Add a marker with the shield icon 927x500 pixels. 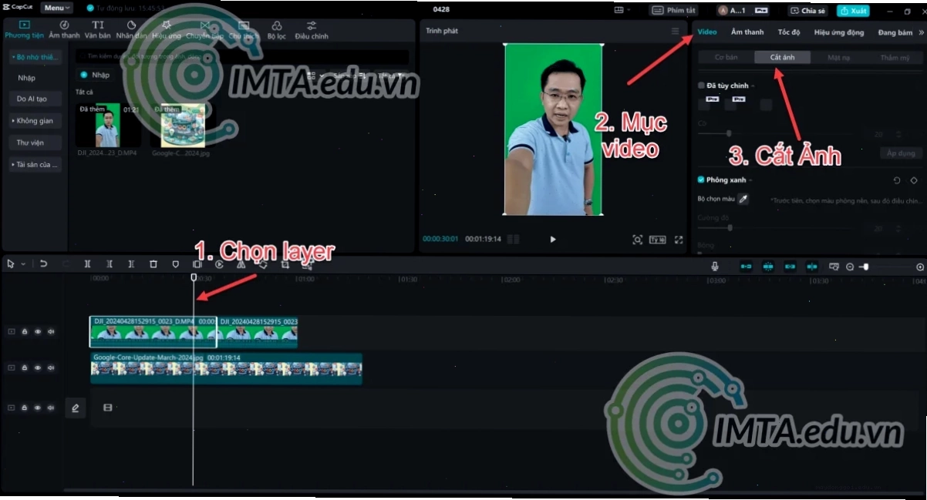[175, 264]
